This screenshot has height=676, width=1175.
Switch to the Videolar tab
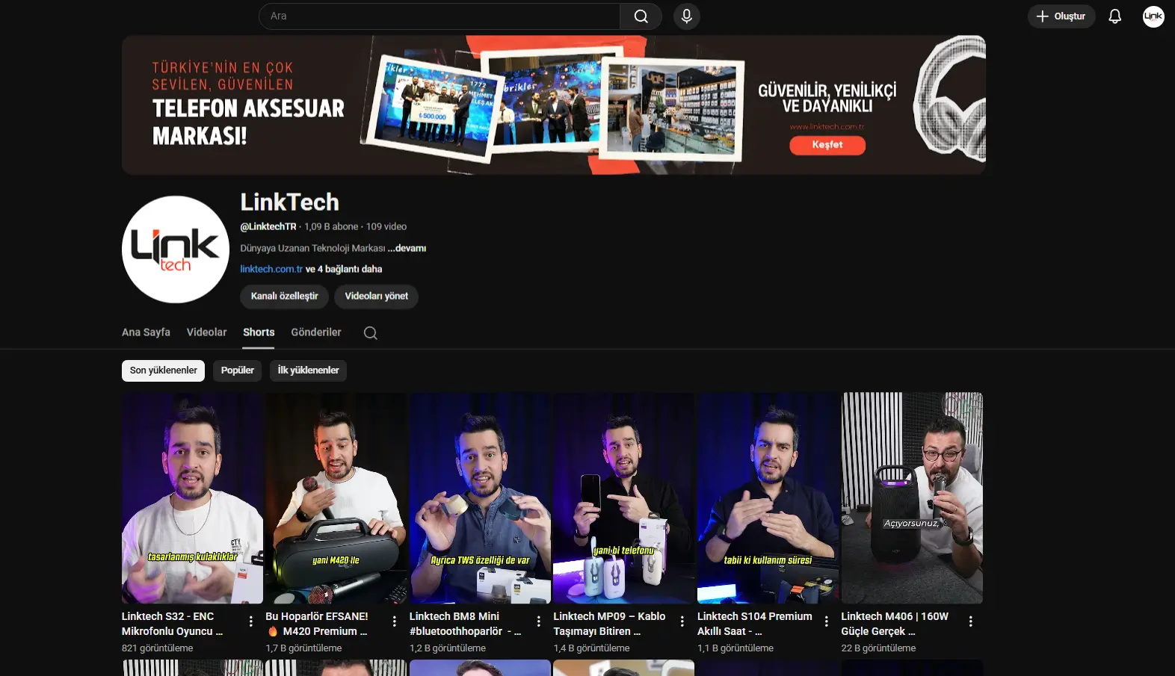(x=206, y=332)
